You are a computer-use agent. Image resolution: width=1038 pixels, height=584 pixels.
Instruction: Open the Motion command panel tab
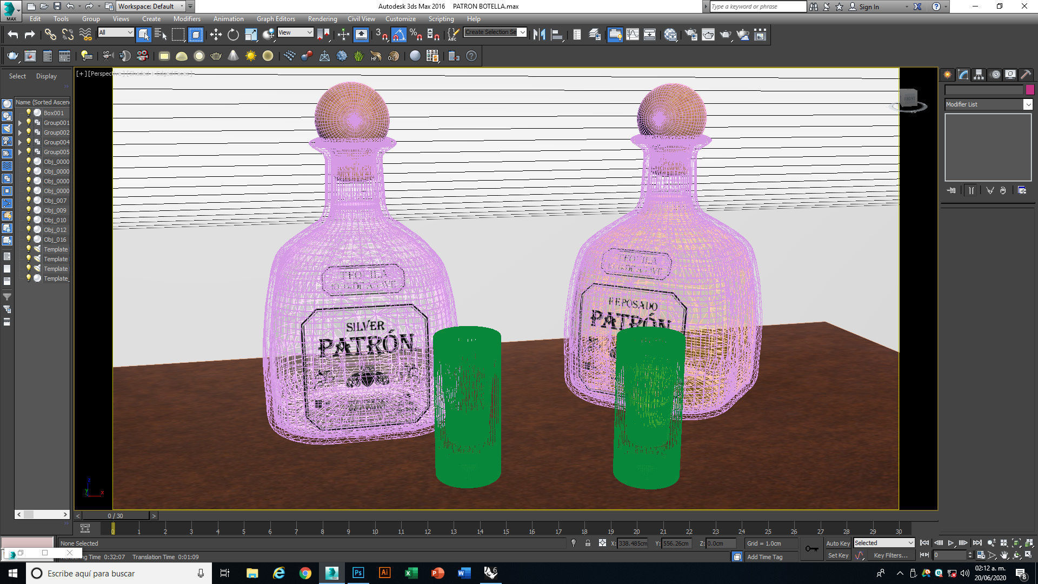click(x=995, y=75)
